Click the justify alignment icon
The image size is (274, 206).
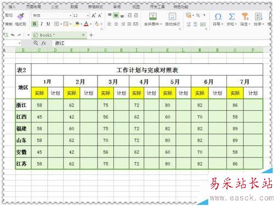[129, 24]
